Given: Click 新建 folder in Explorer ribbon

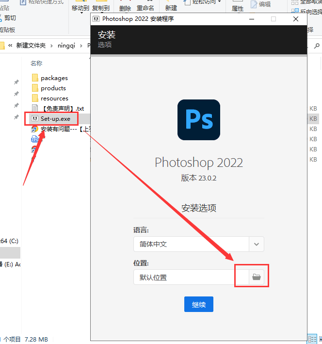Looking at the screenshot, I should 171,8.
